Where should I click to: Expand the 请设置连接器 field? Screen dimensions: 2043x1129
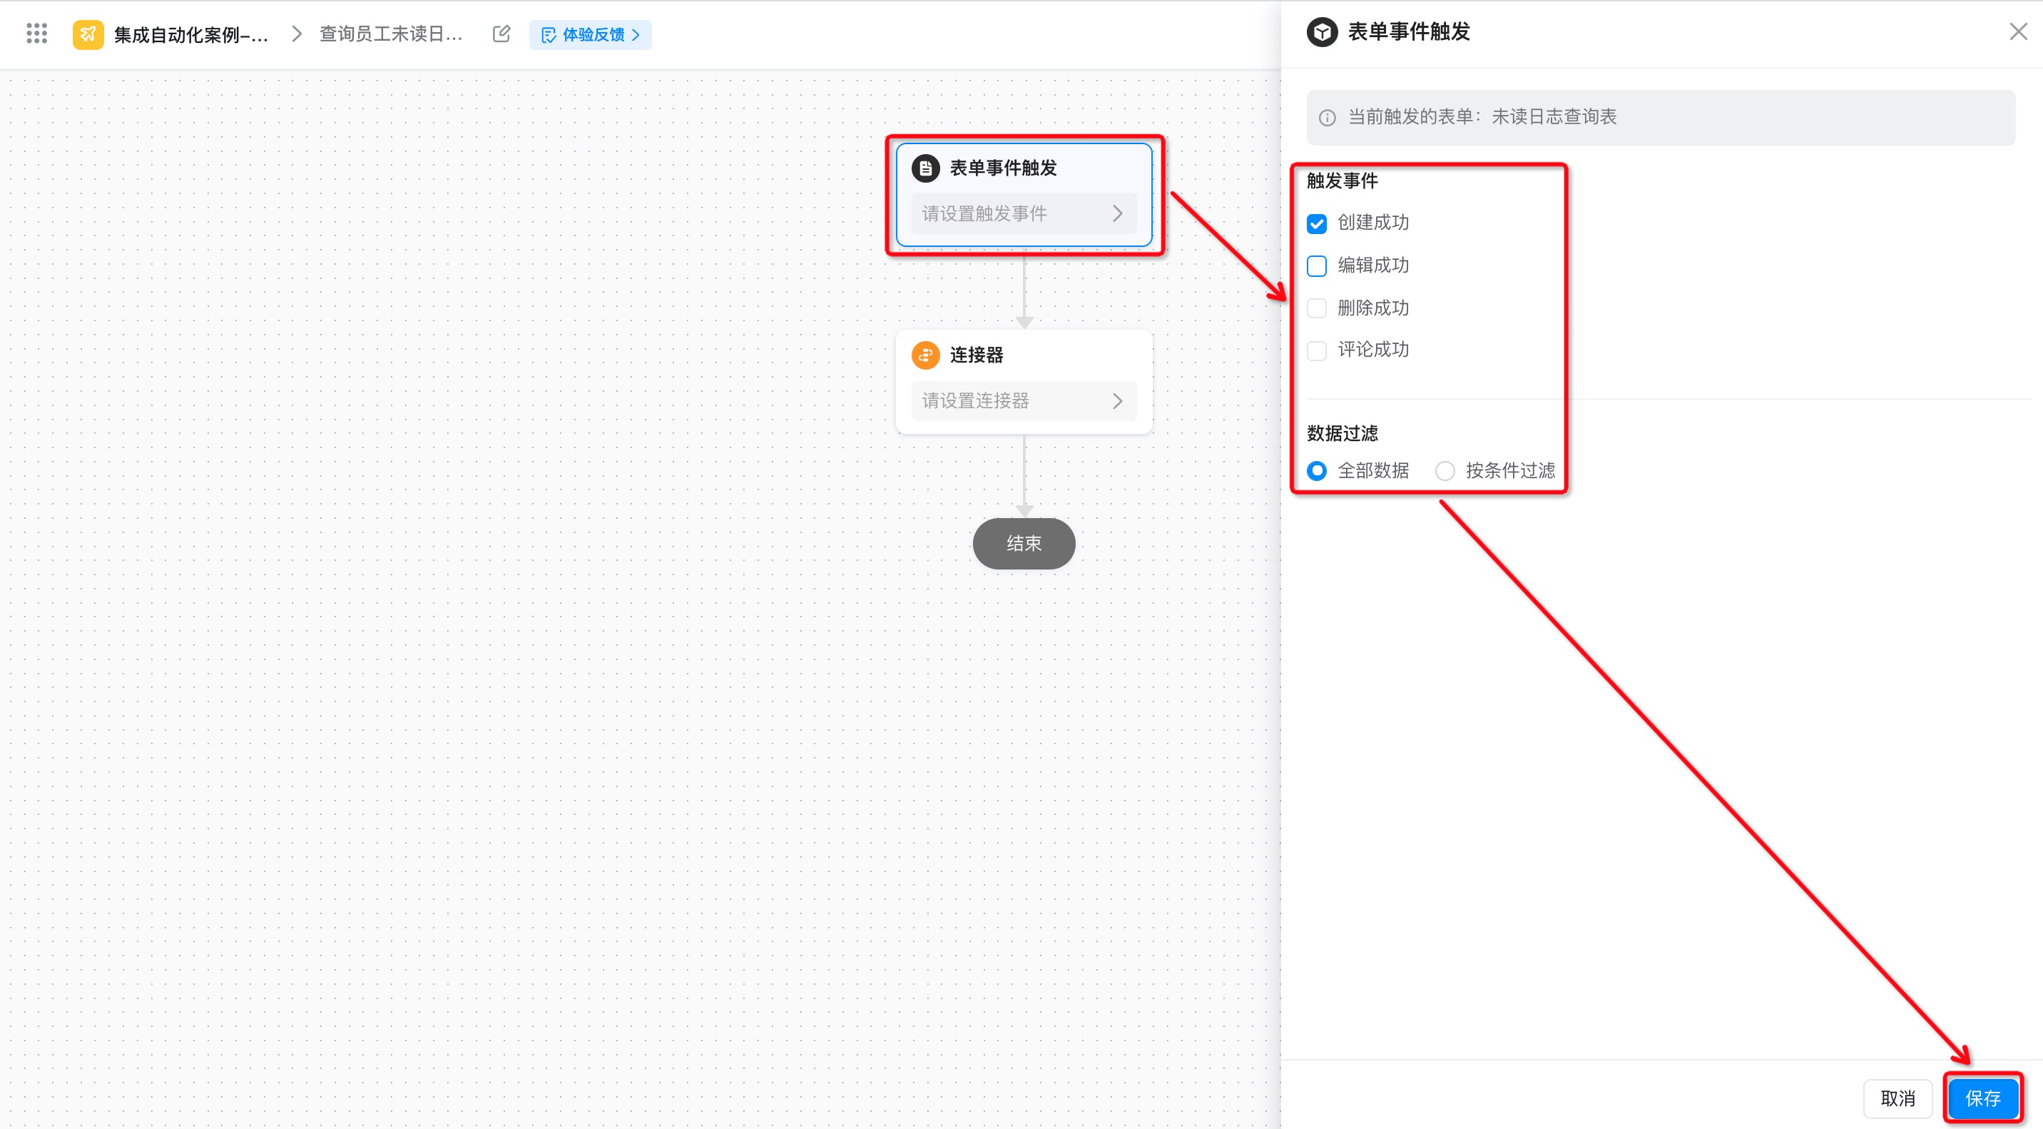1023,400
